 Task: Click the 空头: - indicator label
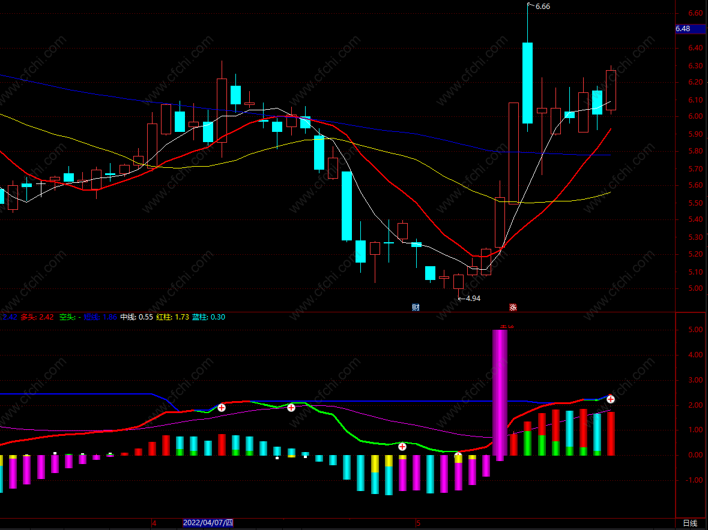click(70, 317)
